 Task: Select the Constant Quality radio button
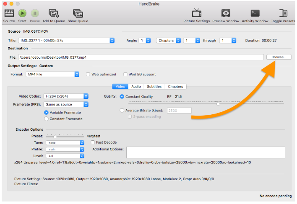pyautogui.click(x=122, y=97)
